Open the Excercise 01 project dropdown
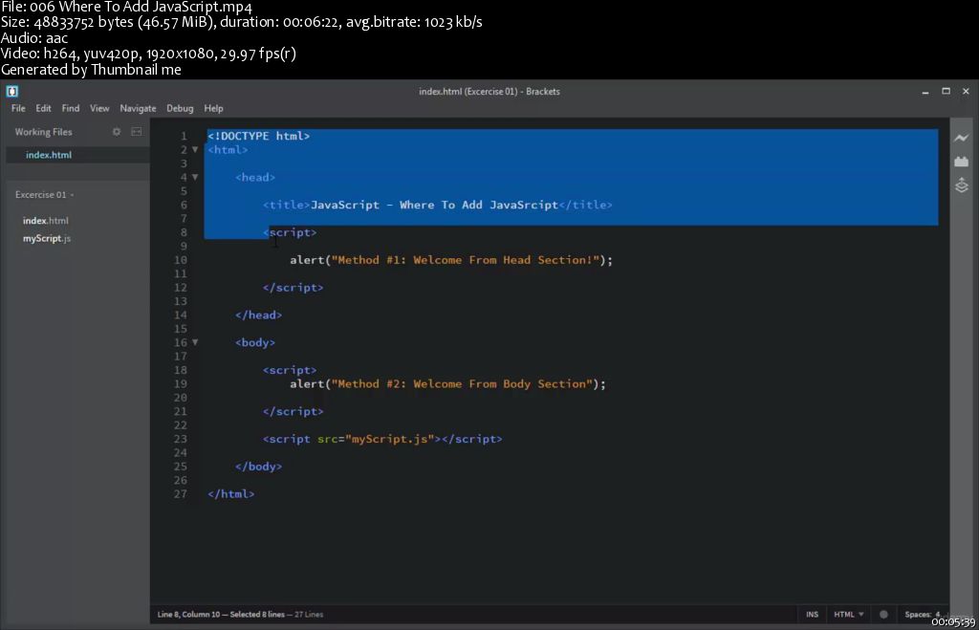This screenshot has height=630, width=979. click(44, 195)
